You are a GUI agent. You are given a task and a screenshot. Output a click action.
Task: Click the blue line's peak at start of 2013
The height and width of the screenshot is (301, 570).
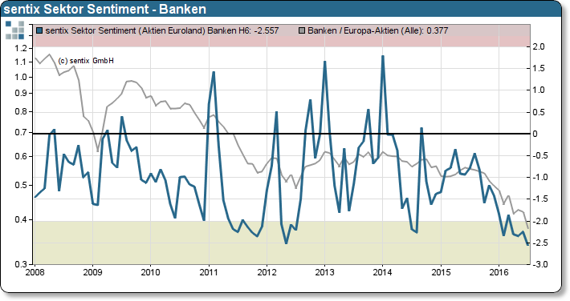(324, 62)
